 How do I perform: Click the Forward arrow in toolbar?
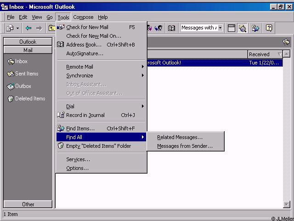[x=39, y=28]
